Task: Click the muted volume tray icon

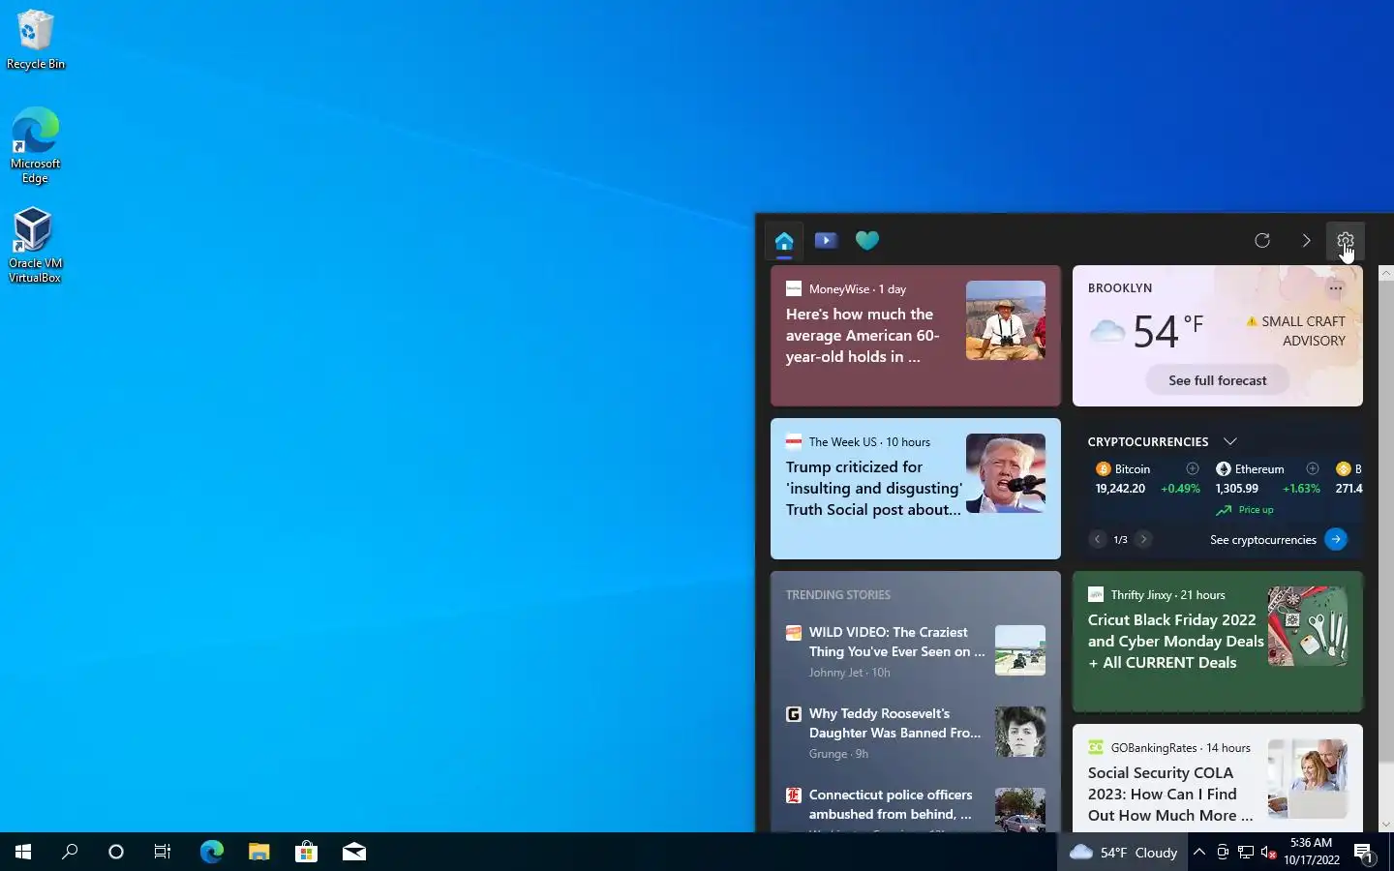Action: 1269,852
